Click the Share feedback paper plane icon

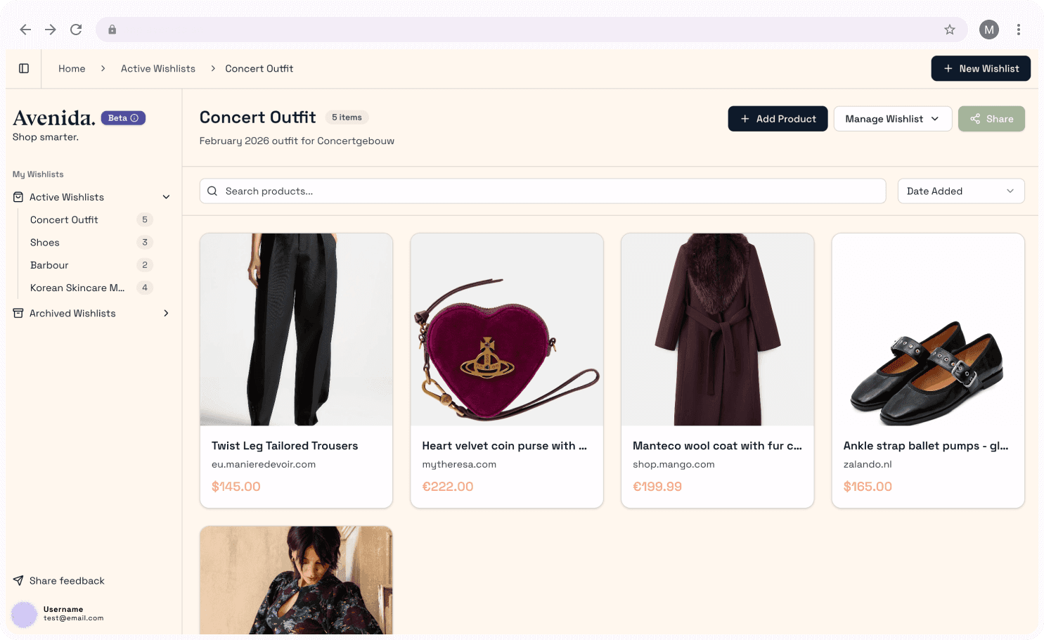[x=18, y=580]
